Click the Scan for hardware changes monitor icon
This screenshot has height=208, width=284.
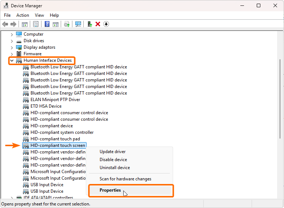tap(78, 24)
